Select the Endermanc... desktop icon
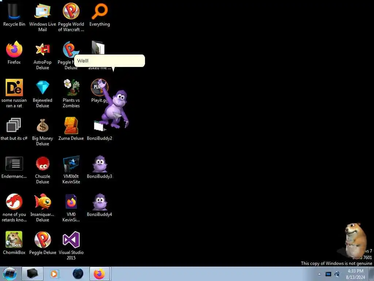This screenshot has width=374, height=281. coord(14,167)
